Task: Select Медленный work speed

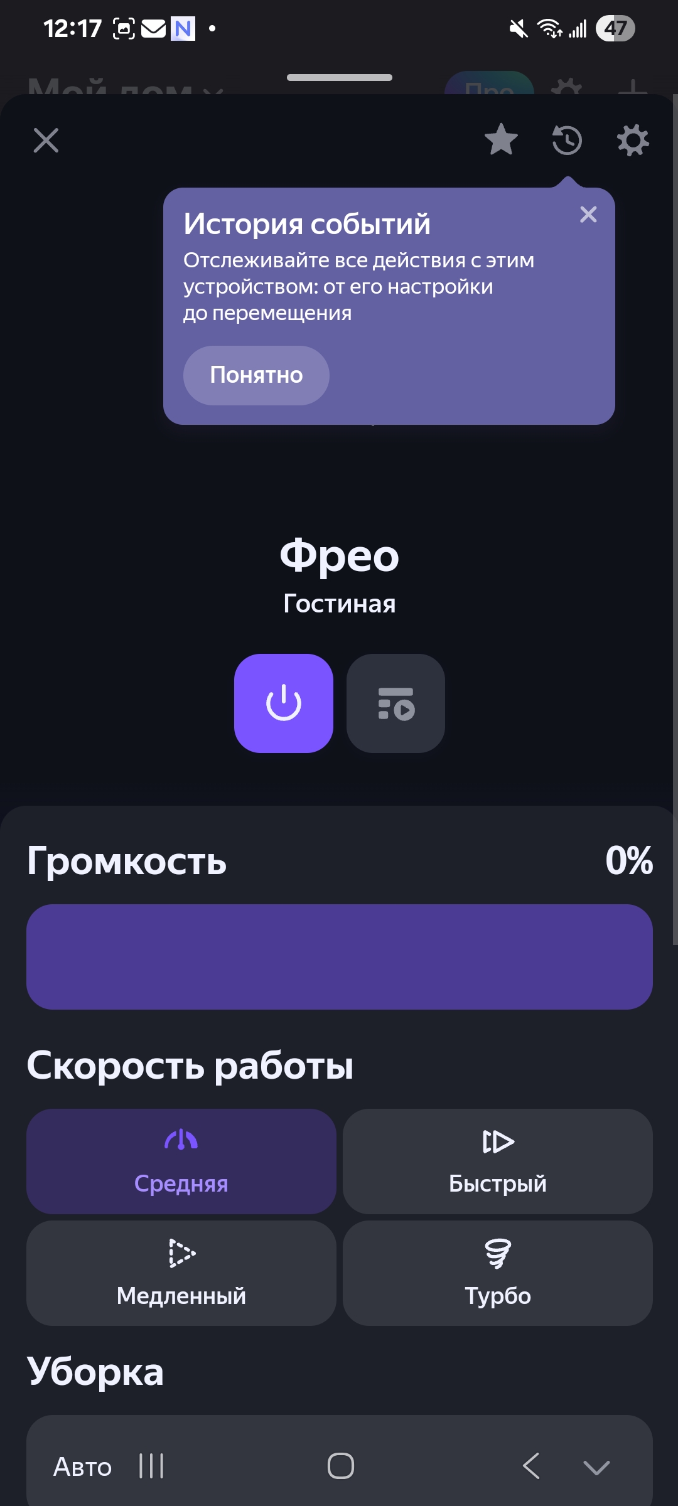Action: click(181, 1273)
